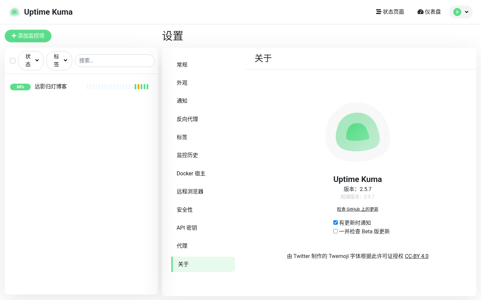Click 检查 GitHub 上的更新 link
This screenshot has width=481, height=300.
357,209
